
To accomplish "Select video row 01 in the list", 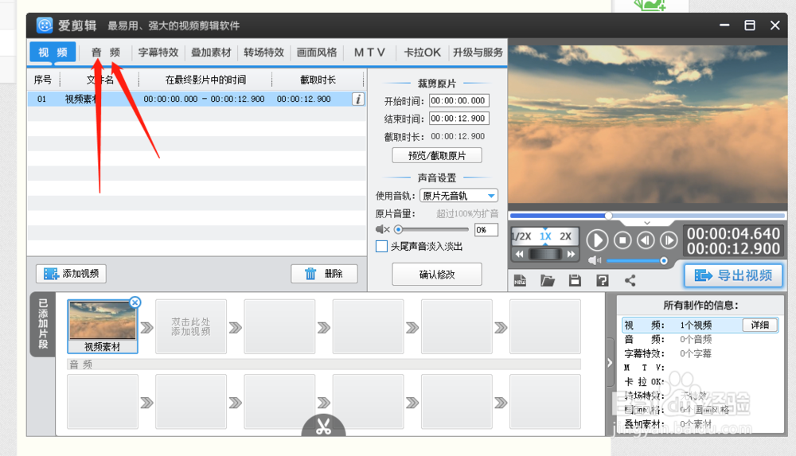I will 197,99.
